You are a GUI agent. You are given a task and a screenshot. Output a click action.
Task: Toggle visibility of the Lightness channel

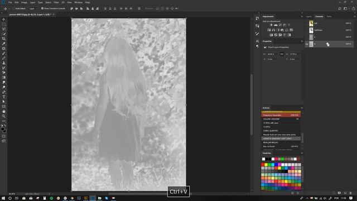pos(307,30)
